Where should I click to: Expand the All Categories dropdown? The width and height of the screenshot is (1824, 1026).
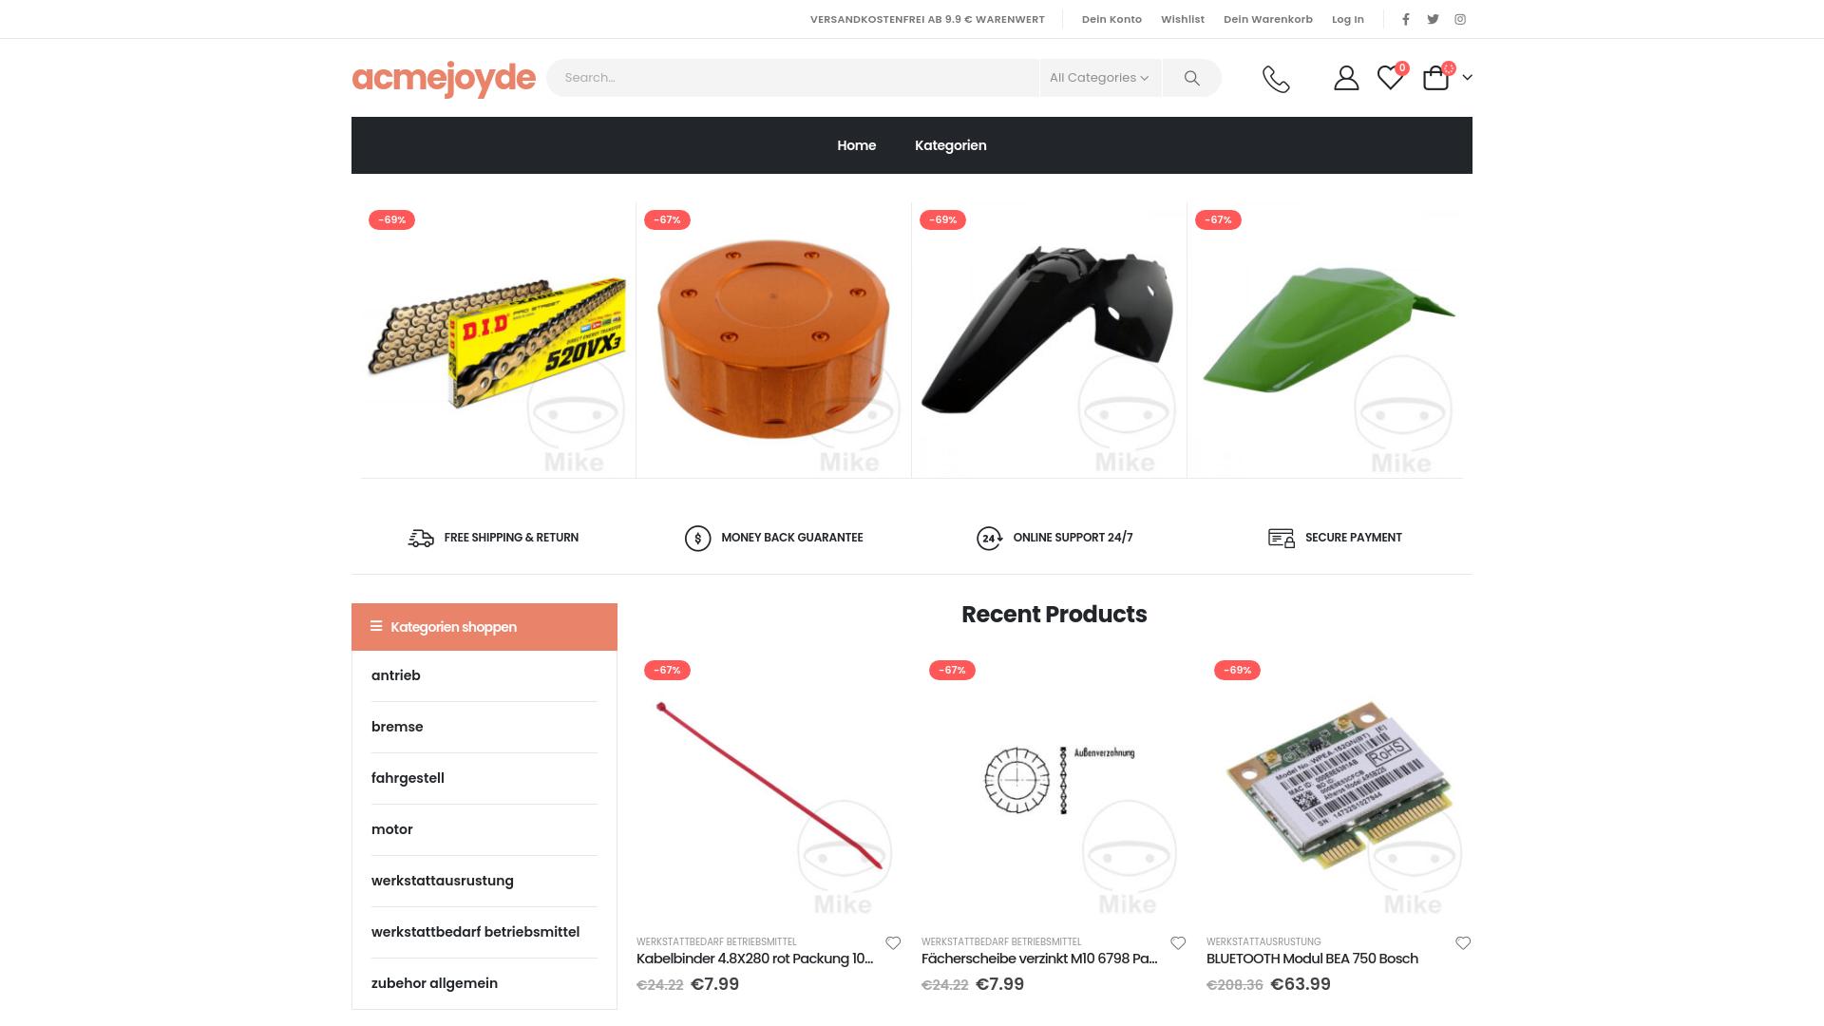[x=1099, y=78]
